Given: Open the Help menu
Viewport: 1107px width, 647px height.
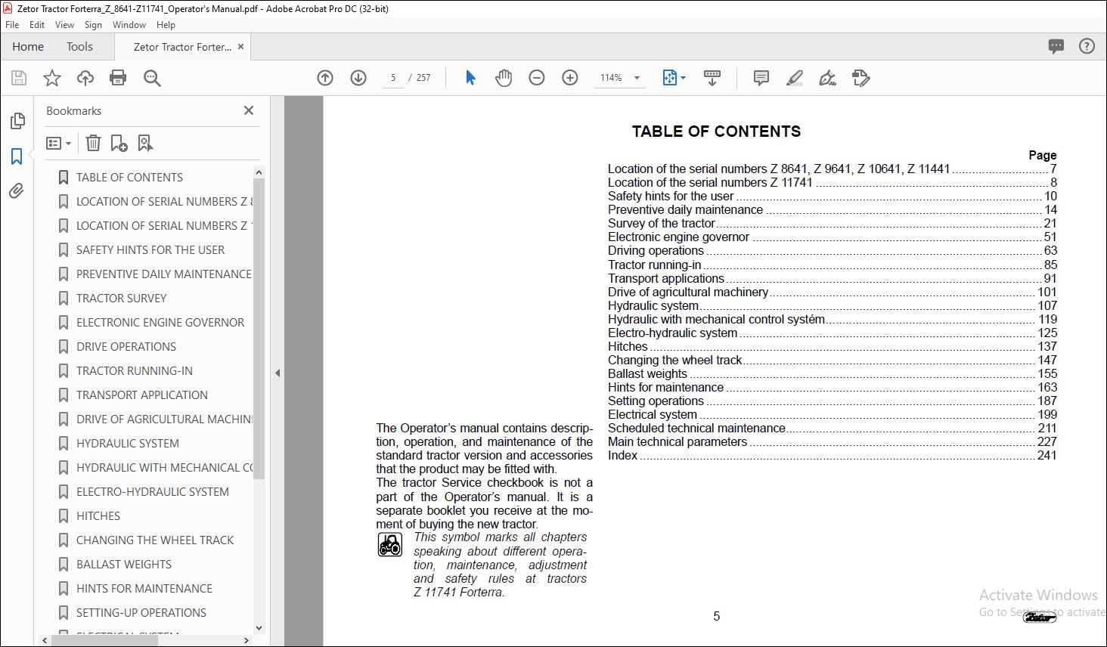Looking at the screenshot, I should point(166,25).
